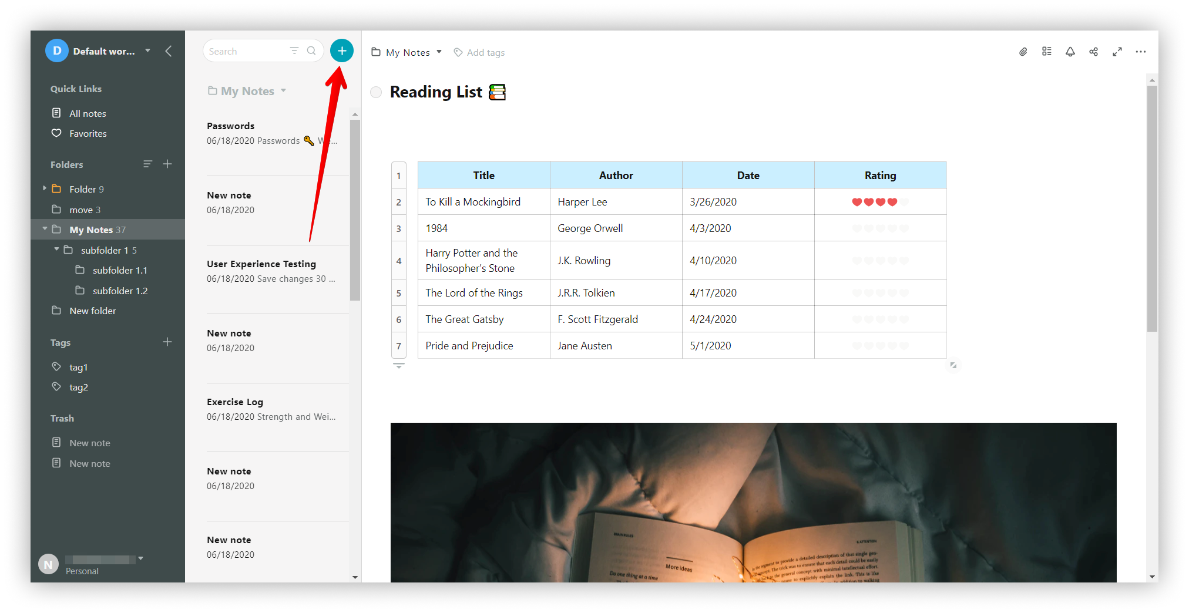Viewport: 1189px width, 613px height.
Task: Click the Reading List note title
Action: click(436, 92)
